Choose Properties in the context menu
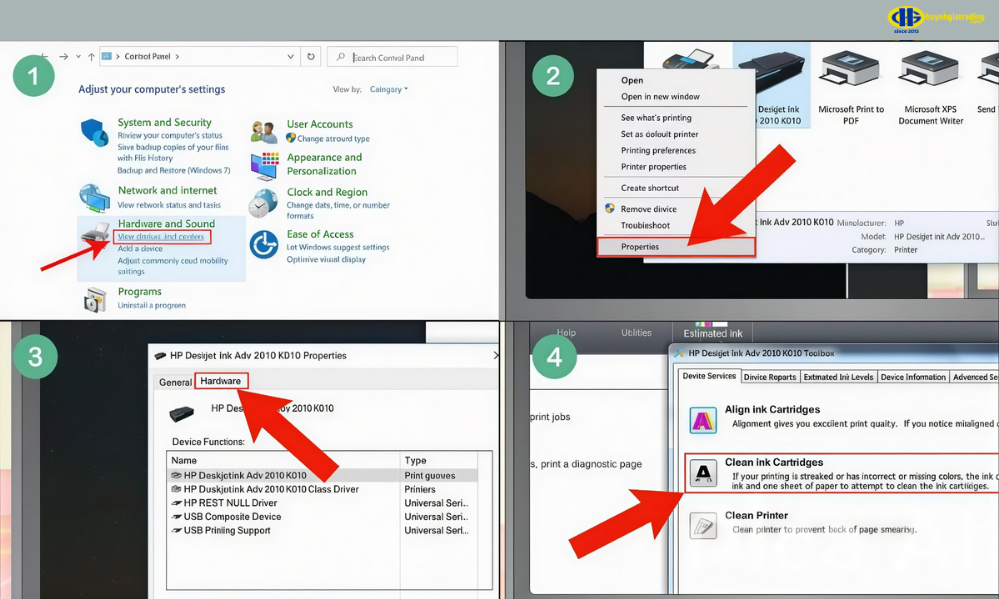Viewport: 999px width, 599px height. click(640, 246)
